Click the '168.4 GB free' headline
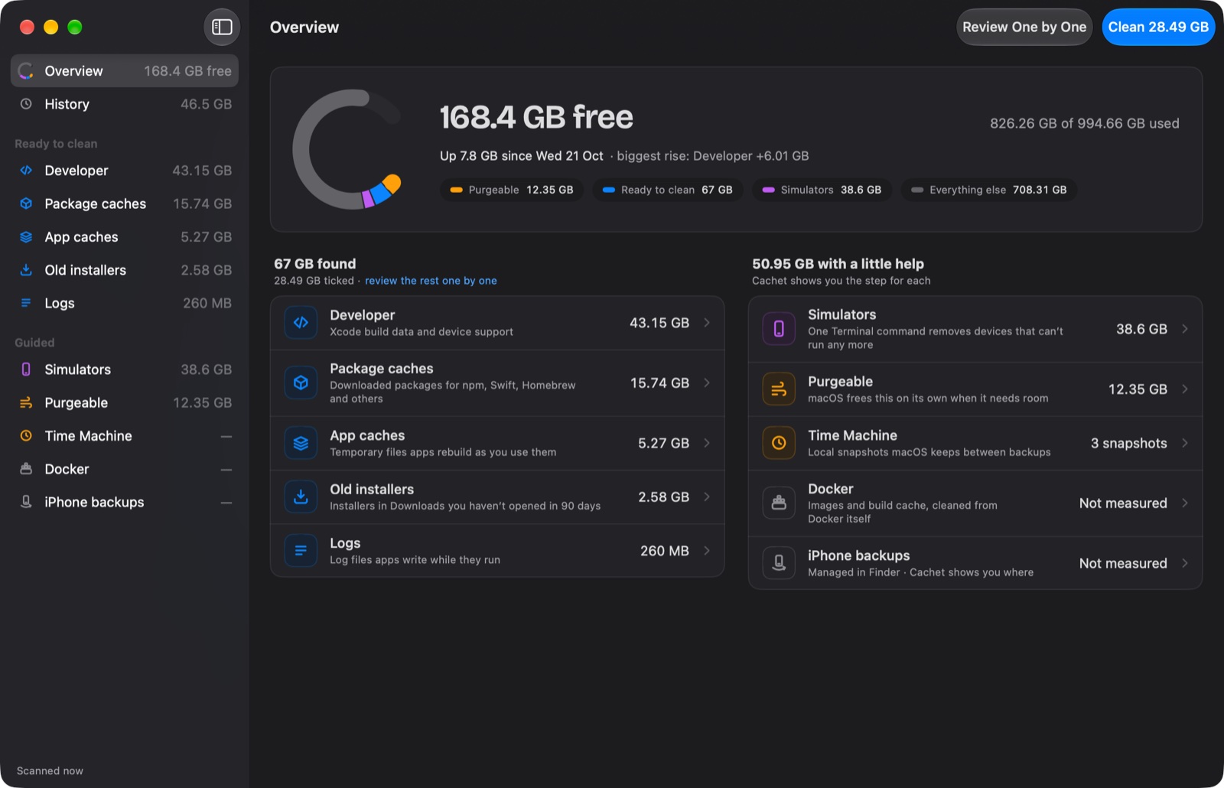The height and width of the screenshot is (788, 1224). (x=536, y=117)
